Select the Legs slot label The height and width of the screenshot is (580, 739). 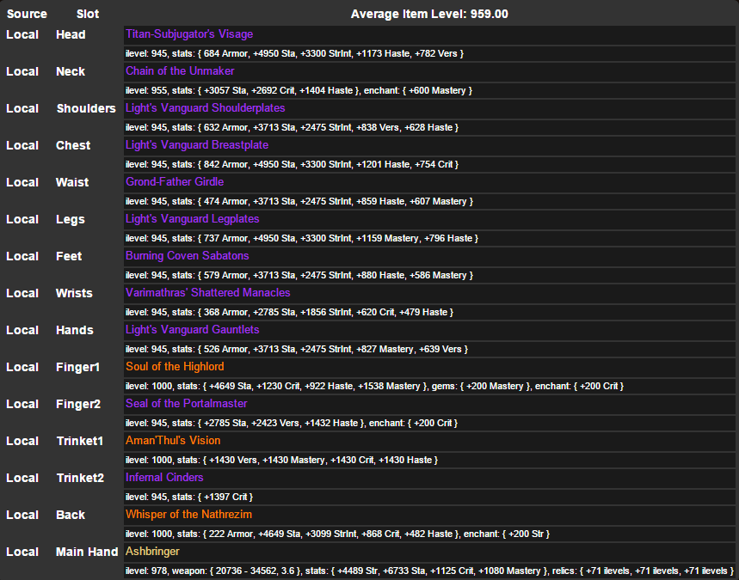[71, 219]
